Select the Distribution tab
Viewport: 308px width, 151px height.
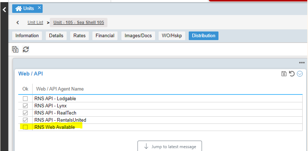point(203,36)
